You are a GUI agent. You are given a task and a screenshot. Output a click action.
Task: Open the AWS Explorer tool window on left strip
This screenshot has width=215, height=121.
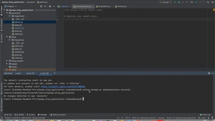click(1, 105)
